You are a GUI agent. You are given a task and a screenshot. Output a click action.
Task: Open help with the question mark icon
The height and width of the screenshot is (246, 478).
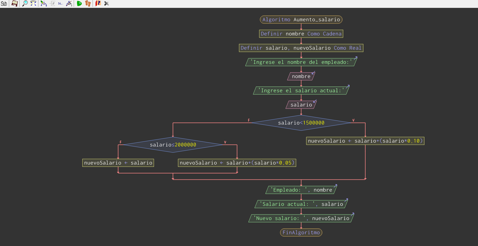tap(98, 4)
